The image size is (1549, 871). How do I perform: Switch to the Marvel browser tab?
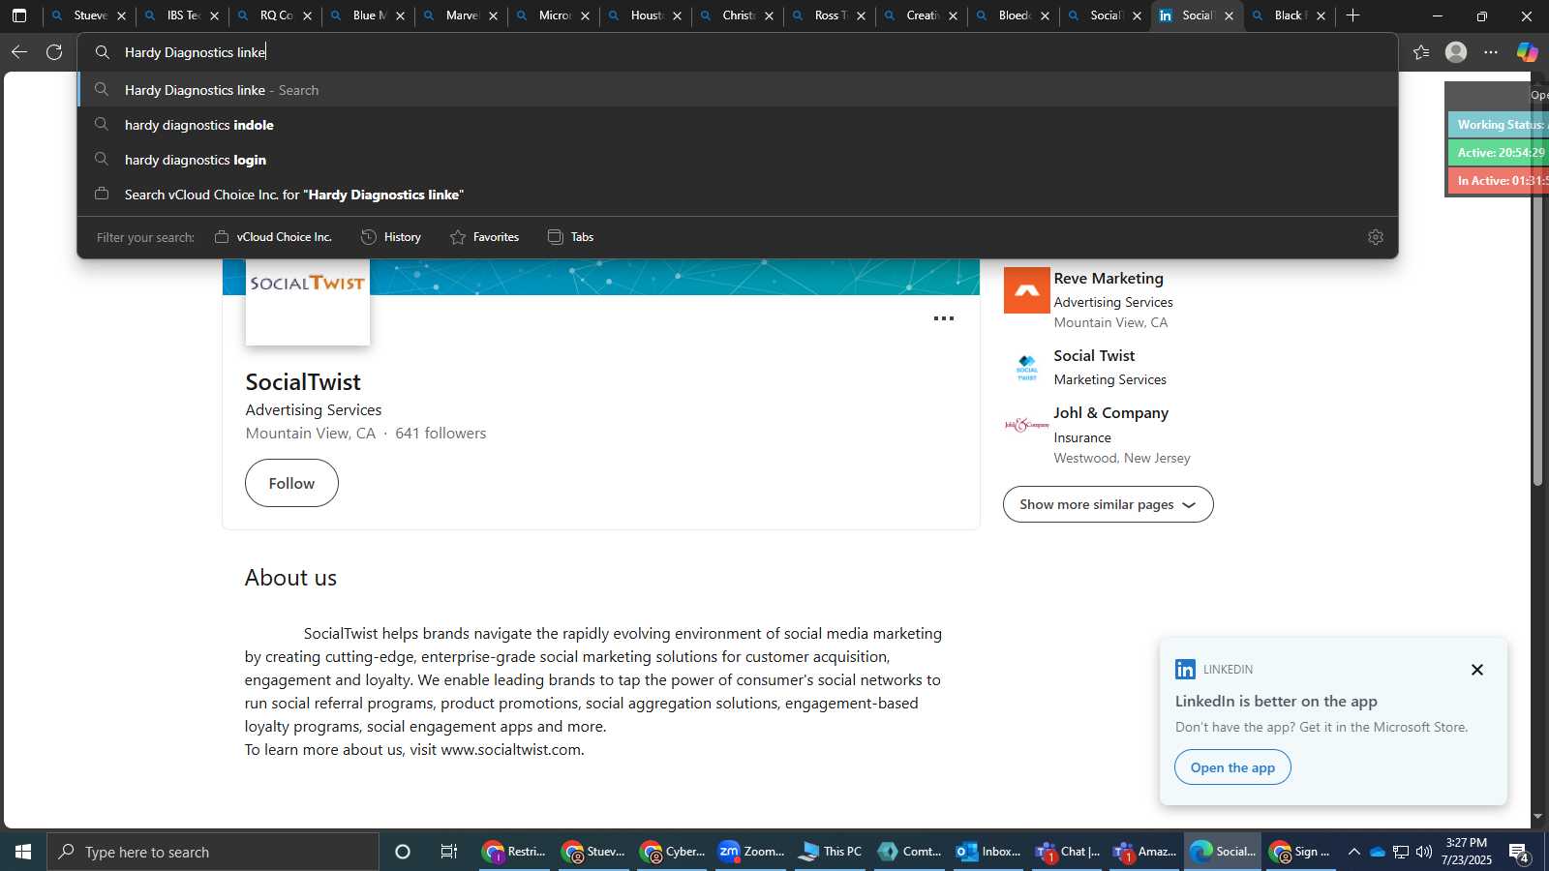tap(459, 15)
